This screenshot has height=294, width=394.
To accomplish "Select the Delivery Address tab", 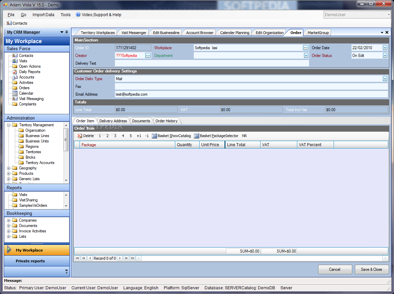I will click(113, 121).
